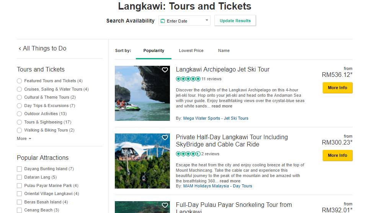This screenshot has height=213, width=377.
Task: Click read more on SkyBridge description
Action: tap(230, 181)
